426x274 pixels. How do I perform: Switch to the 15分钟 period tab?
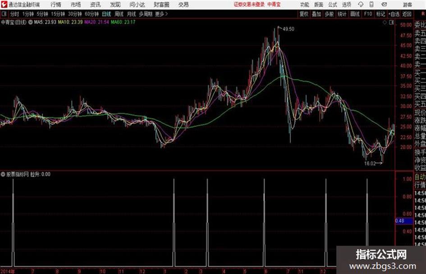point(58,14)
